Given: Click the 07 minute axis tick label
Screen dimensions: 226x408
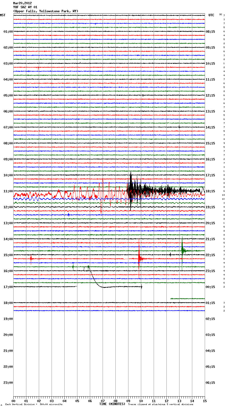Looking at the screenshot, I should pyautogui.click(x=103, y=401).
